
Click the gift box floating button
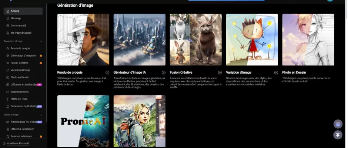[338, 124]
